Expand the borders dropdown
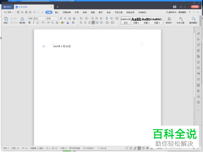The height and width of the screenshot is (152, 203). 115,23
